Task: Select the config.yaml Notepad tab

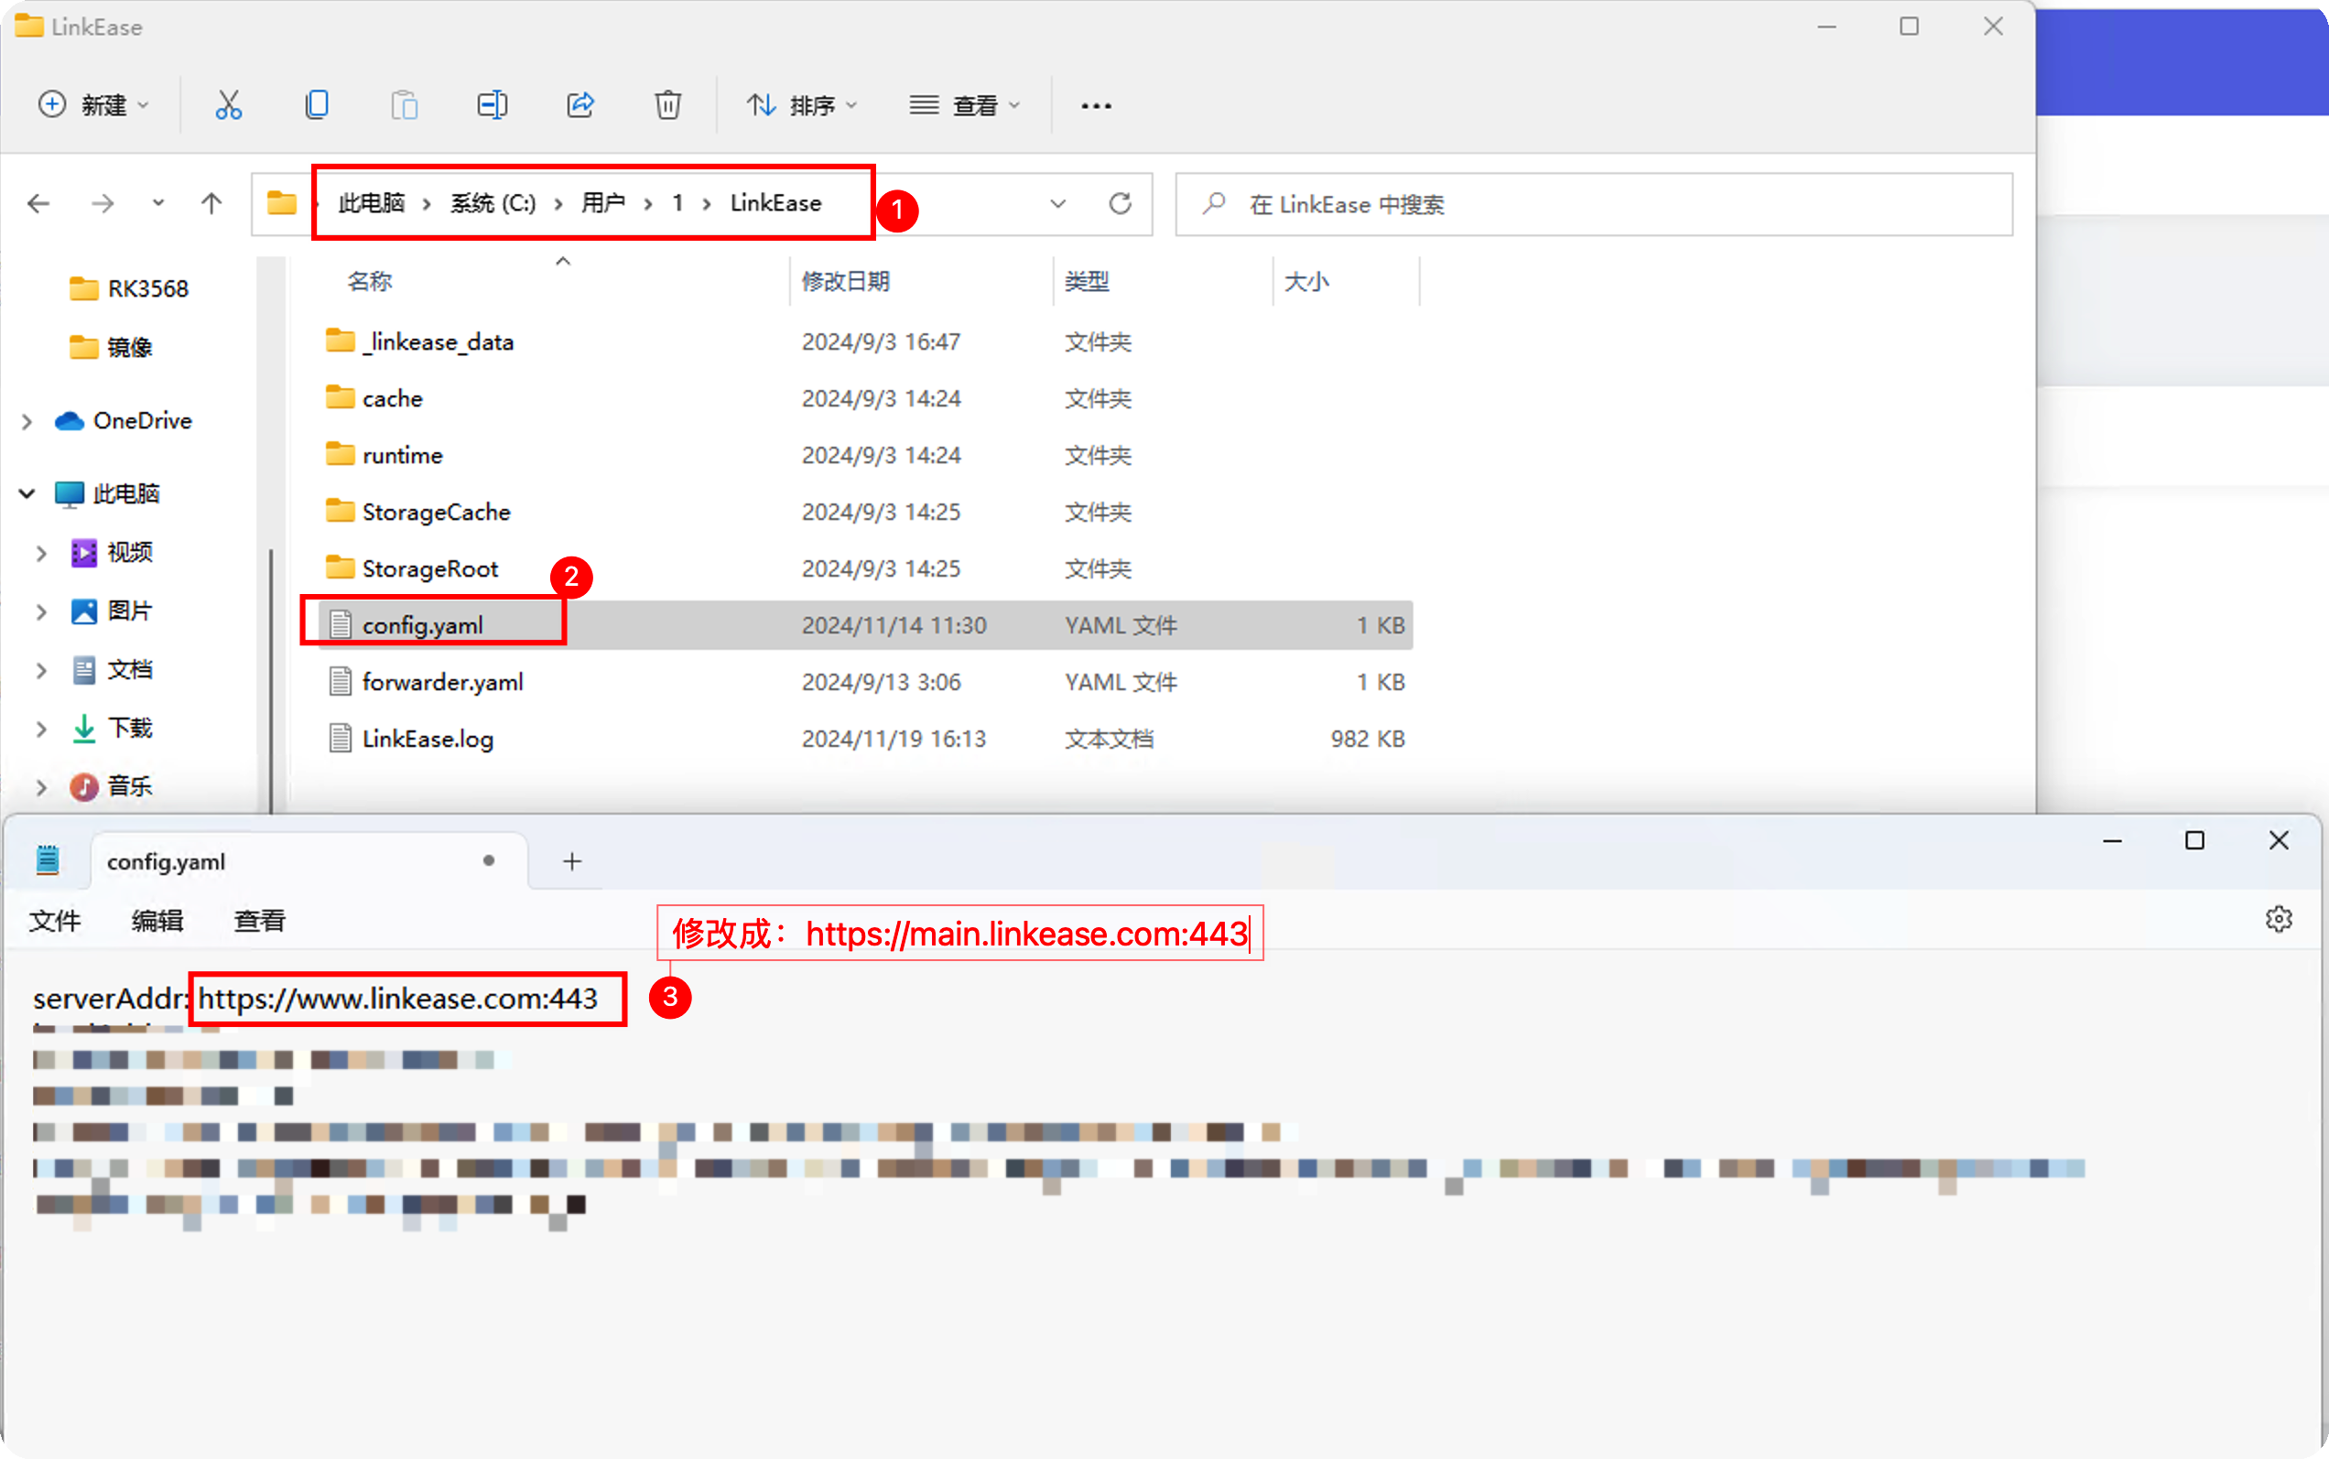Action: [309, 860]
